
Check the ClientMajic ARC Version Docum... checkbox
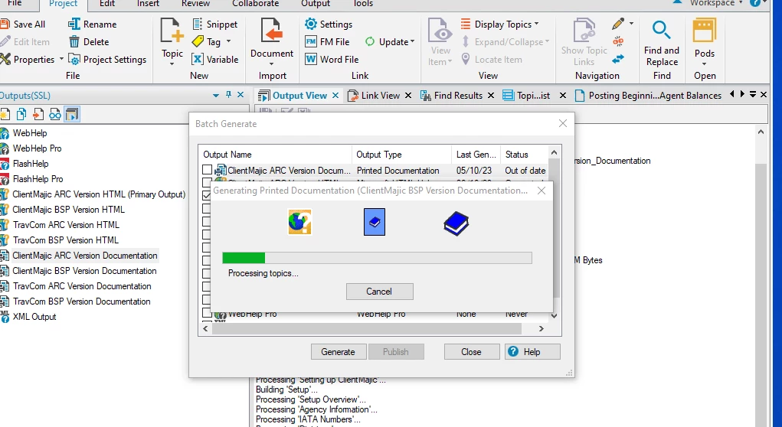pos(207,170)
